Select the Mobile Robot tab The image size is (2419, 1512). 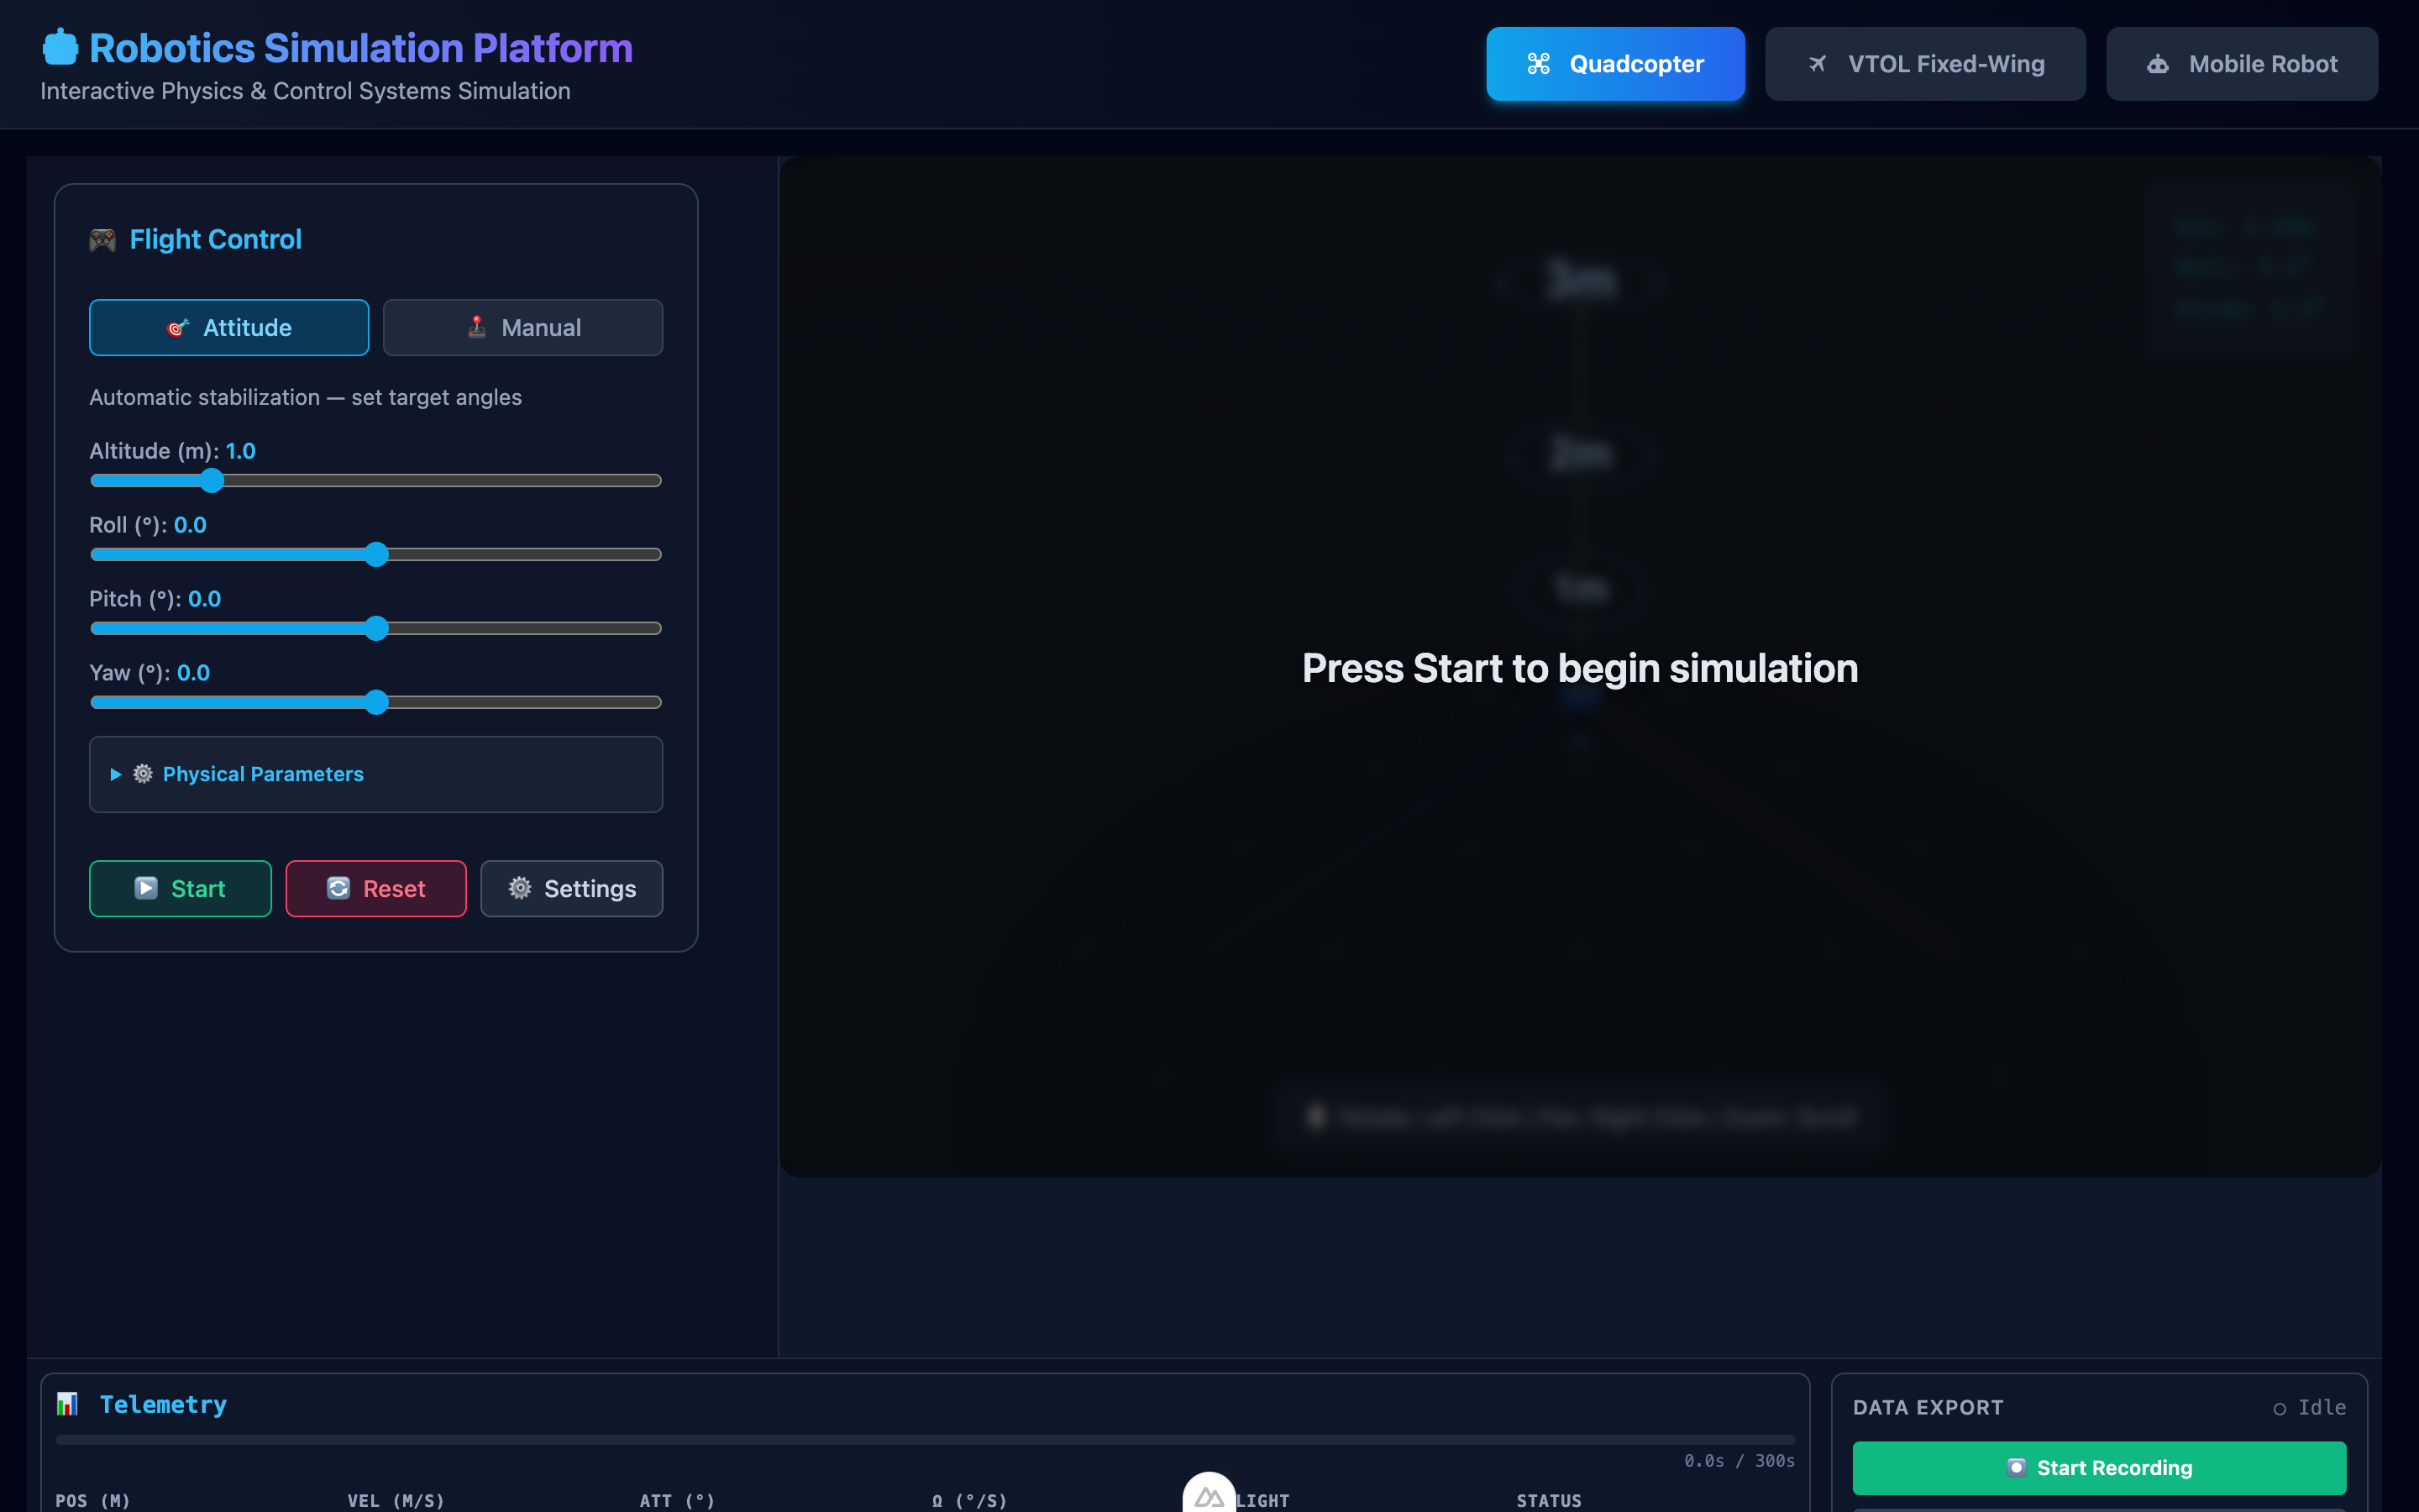click(2242, 64)
